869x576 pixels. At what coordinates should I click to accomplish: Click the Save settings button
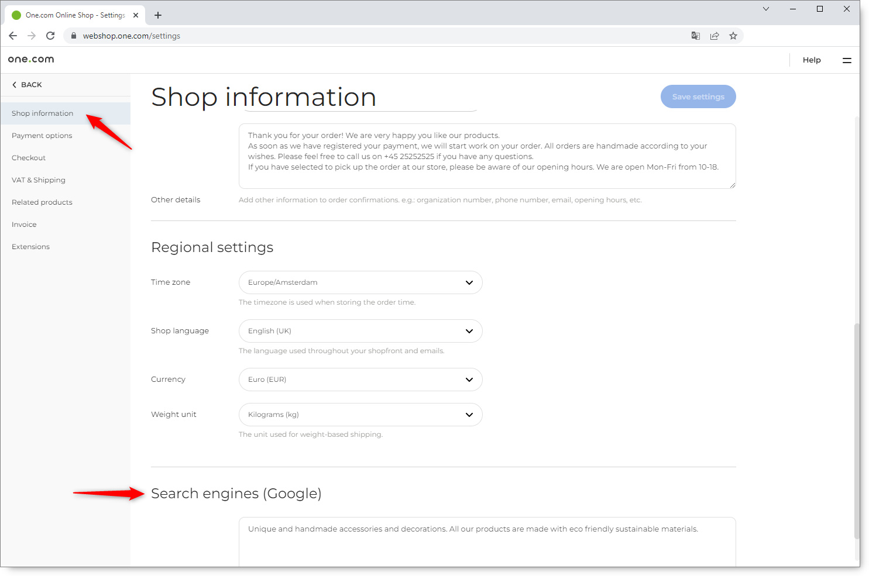point(698,96)
